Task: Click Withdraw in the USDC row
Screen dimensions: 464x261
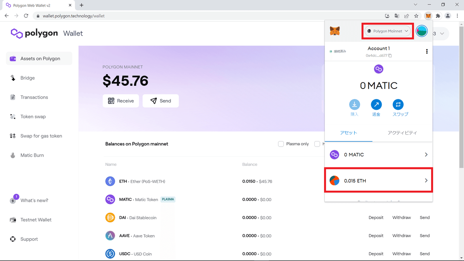Action: click(x=401, y=254)
